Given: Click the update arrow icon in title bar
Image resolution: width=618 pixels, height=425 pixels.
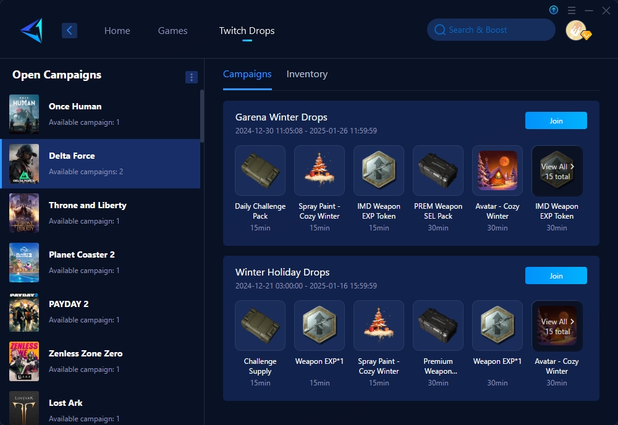Looking at the screenshot, I should (x=553, y=11).
